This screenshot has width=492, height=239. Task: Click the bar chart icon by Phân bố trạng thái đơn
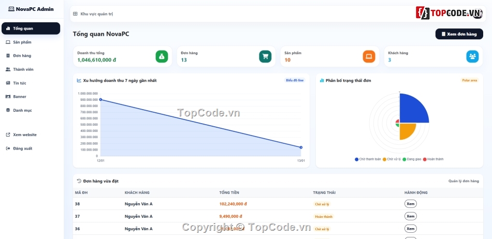click(x=322, y=81)
